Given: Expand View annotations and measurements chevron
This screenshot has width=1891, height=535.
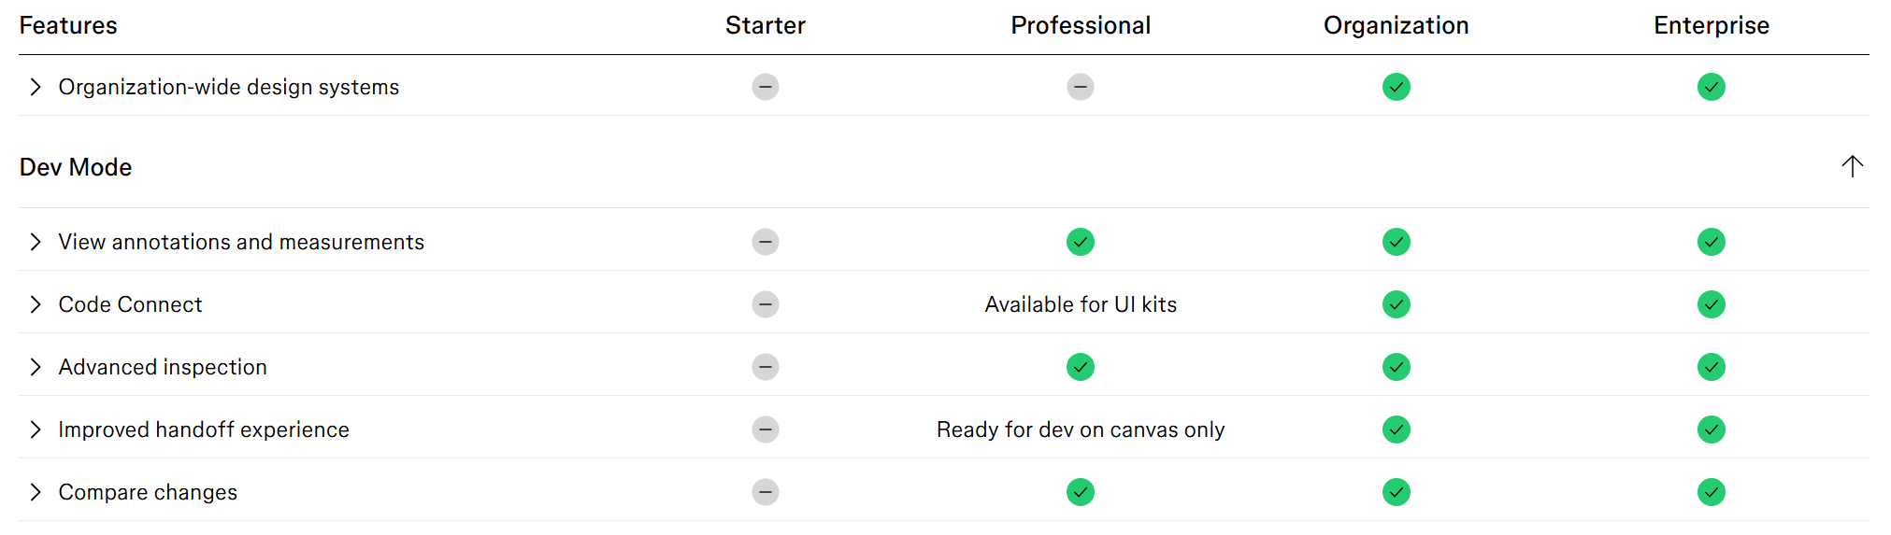Looking at the screenshot, I should click(x=36, y=242).
